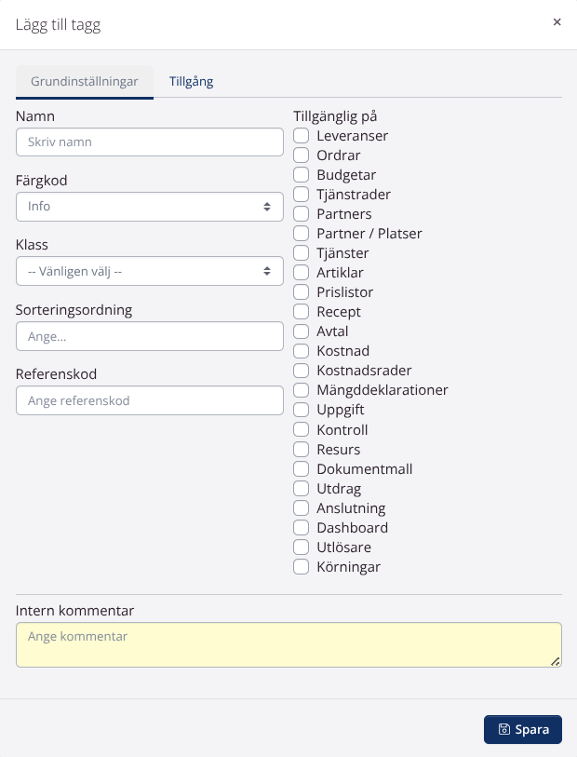
Task: Click the save floppy icon on Spara button
Action: click(x=503, y=729)
